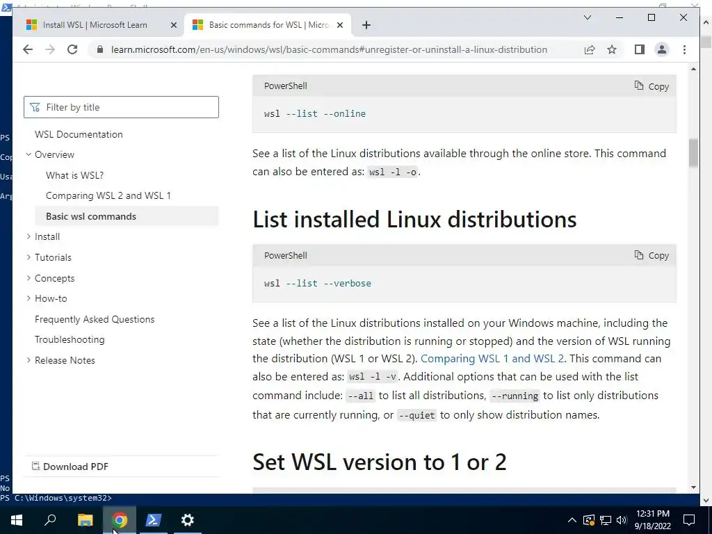The height and width of the screenshot is (534, 712).
Task: Switch to the Install WSL tab
Action: [95, 25]
